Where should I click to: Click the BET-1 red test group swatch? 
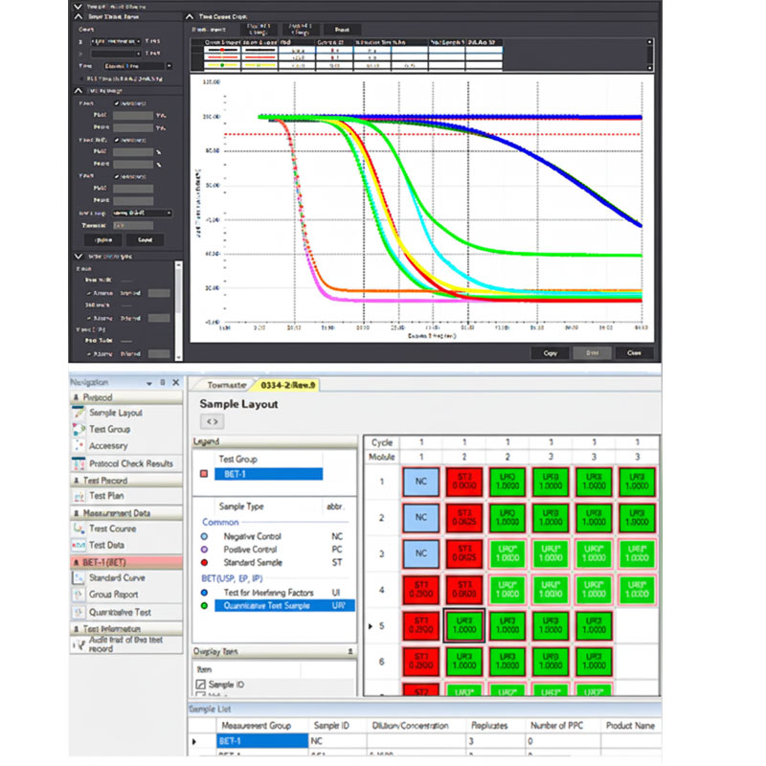click(x=202, y=473)
